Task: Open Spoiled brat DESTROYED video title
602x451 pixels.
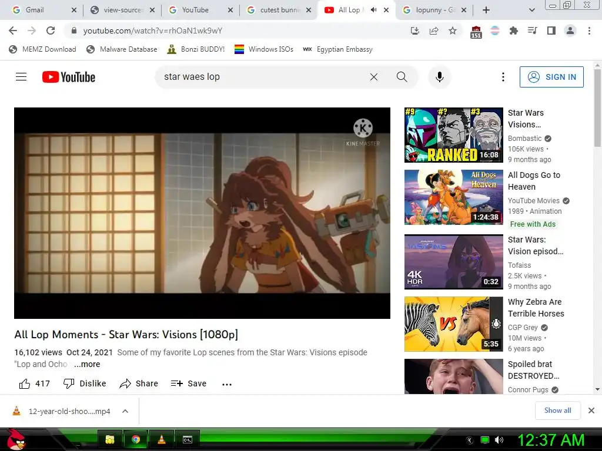Action: point(533,370)
